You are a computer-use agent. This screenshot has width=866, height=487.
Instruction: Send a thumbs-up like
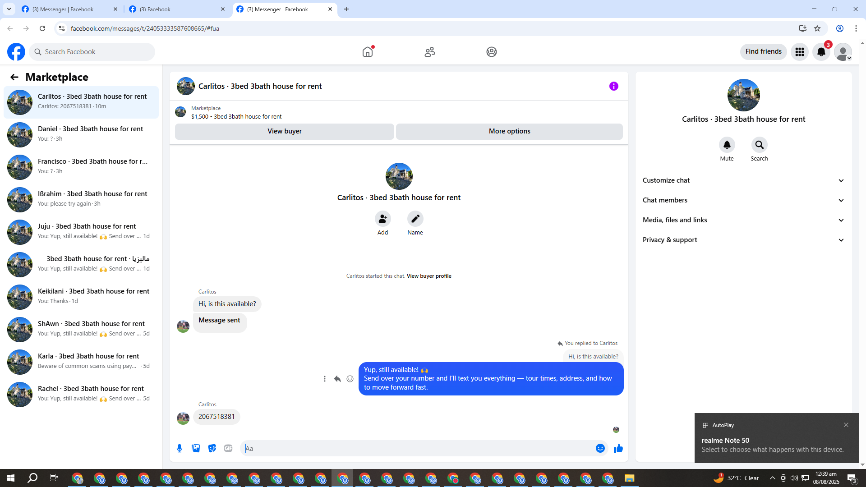pyautogui.click(x=618, y=448)
